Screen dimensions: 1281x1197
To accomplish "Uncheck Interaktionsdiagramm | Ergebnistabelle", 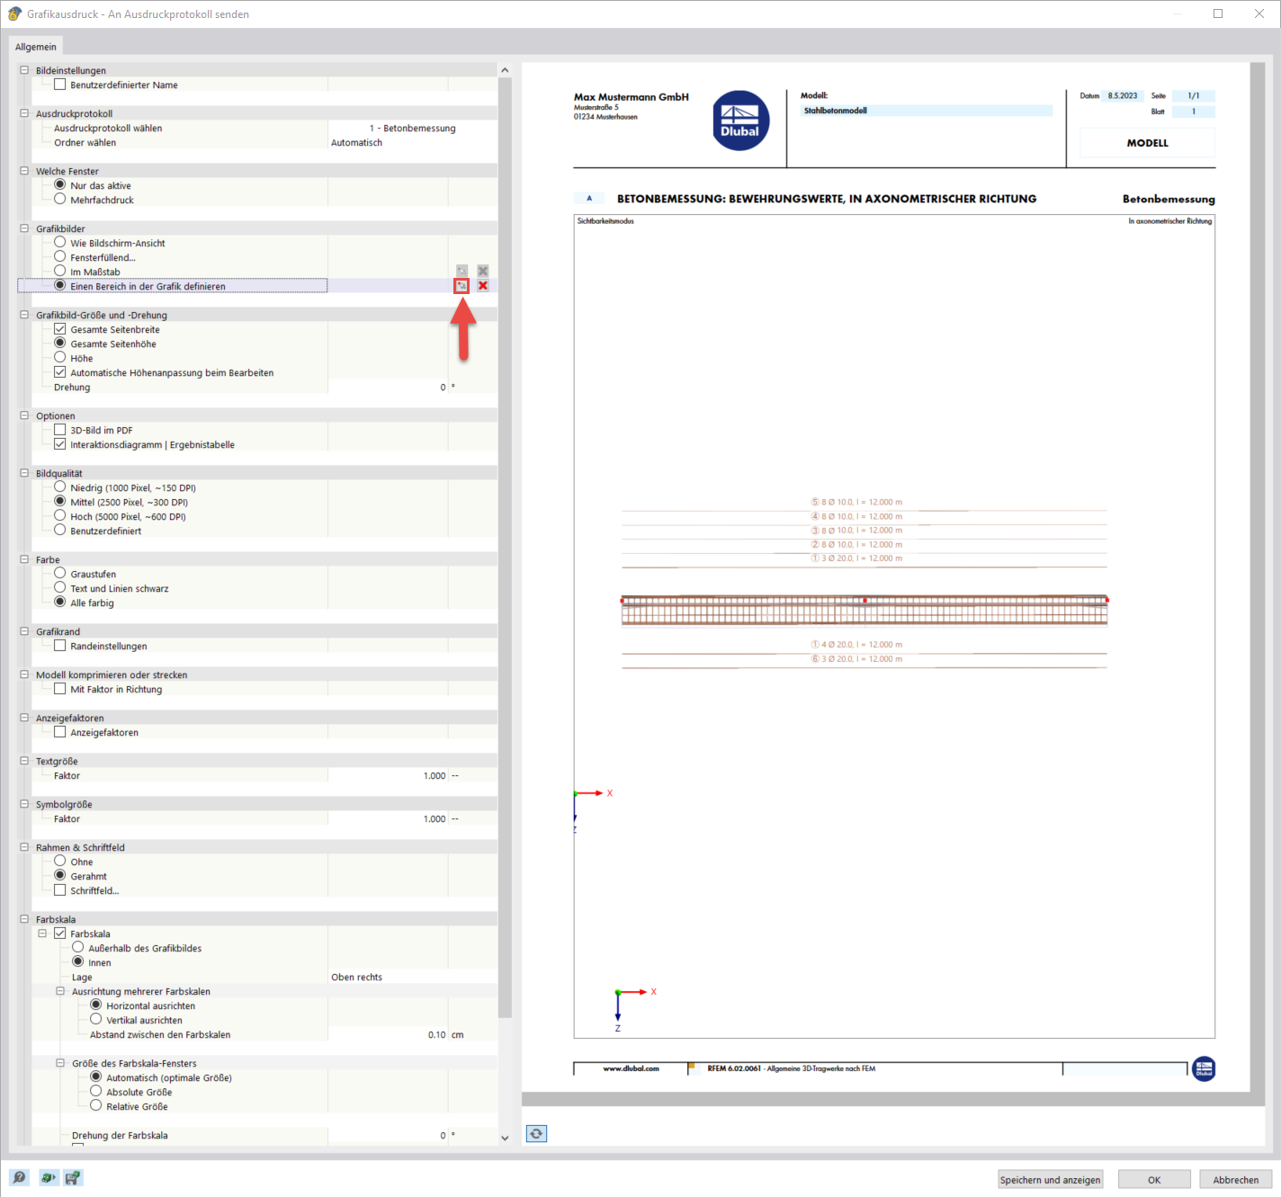I will [60, 444].
